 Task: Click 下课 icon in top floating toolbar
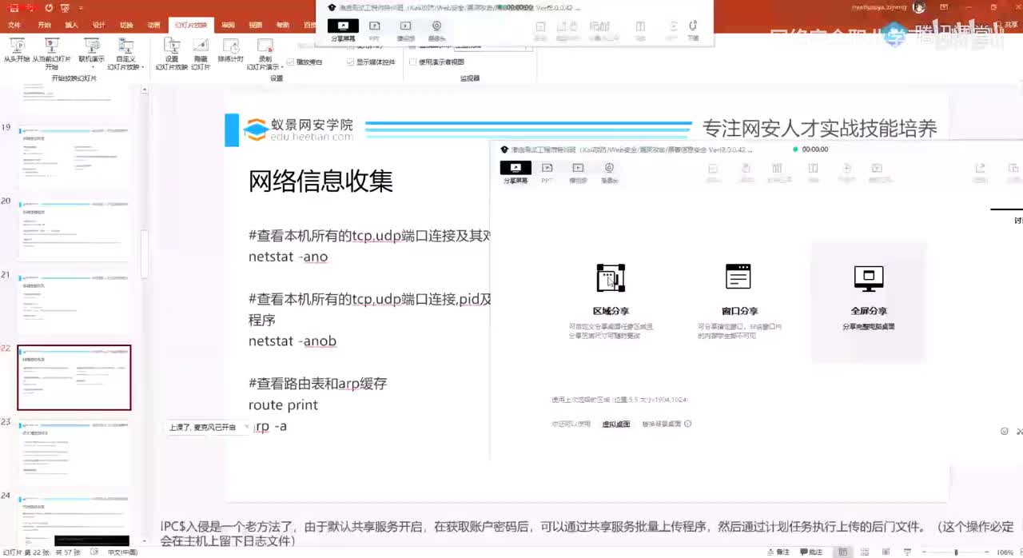pos(693,30)
